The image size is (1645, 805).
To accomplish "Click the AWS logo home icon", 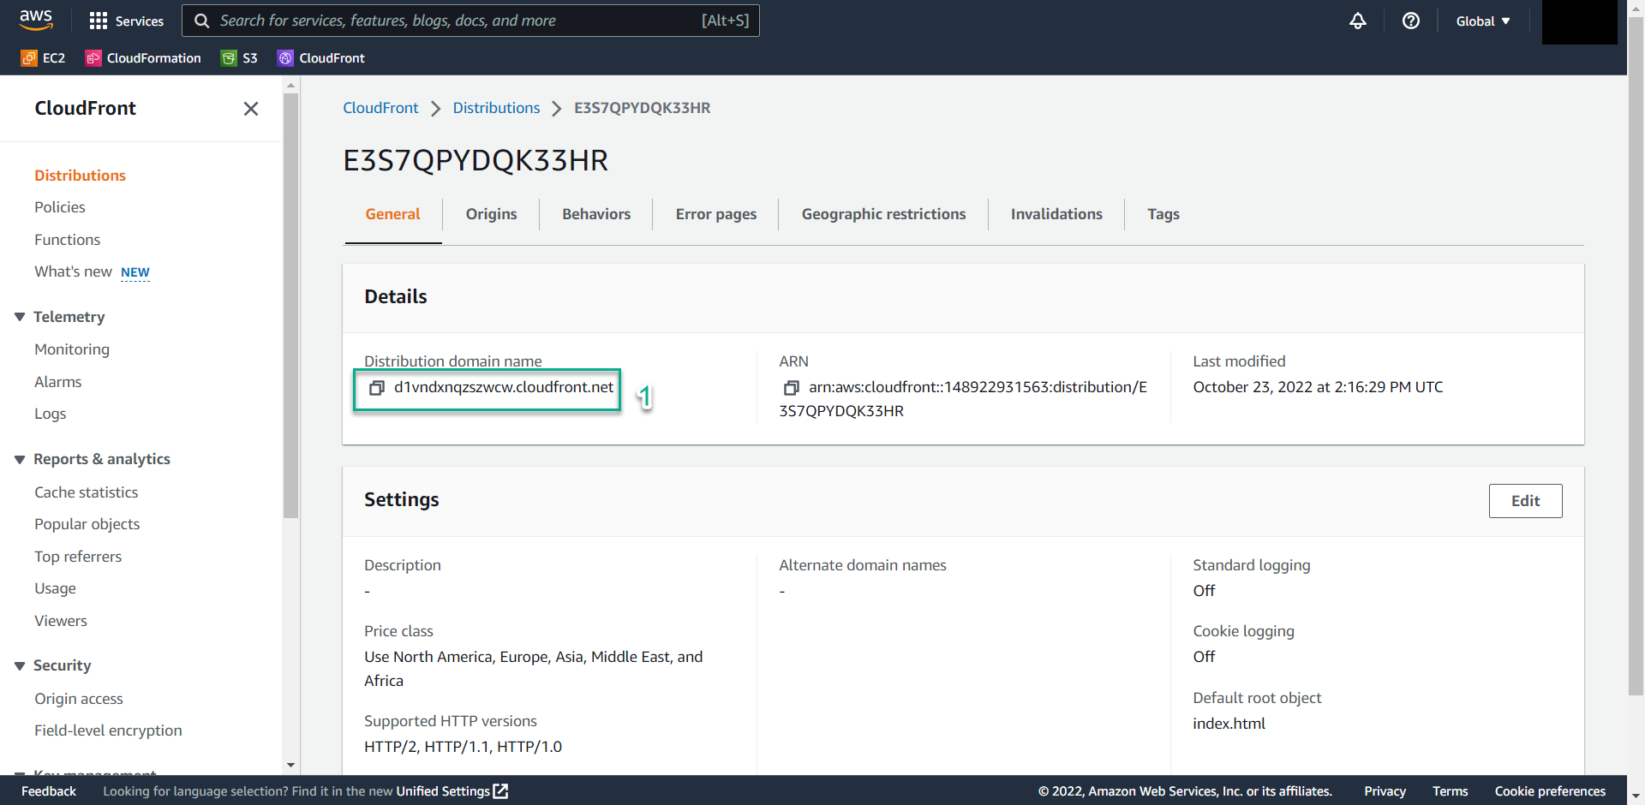I will click(36, 20).
